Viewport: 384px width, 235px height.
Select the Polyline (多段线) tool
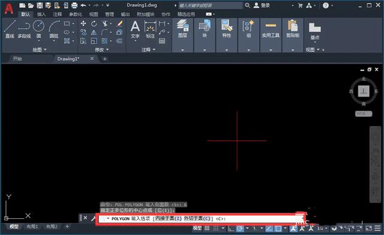pyautogui.click(x=24, y=29)
